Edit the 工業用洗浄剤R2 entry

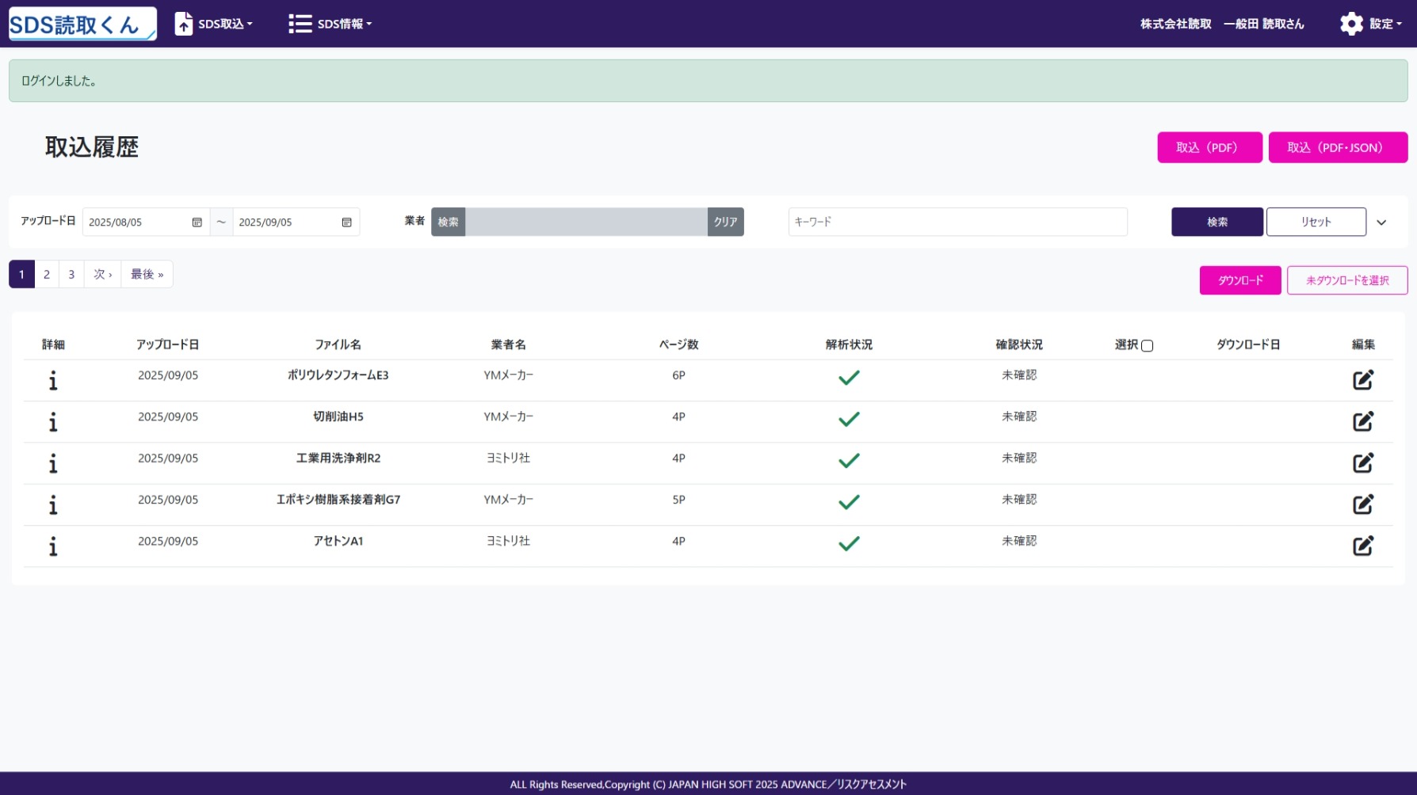(1362, 463)
